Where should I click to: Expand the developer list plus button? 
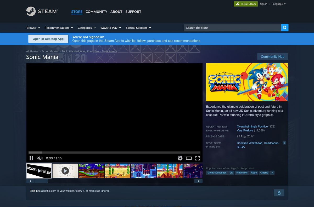pyautogui.click(x=284, y=143)
